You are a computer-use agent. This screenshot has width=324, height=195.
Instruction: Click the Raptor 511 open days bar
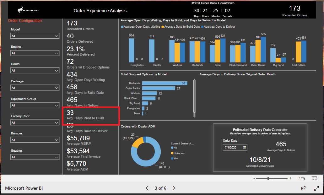[152, 51]
